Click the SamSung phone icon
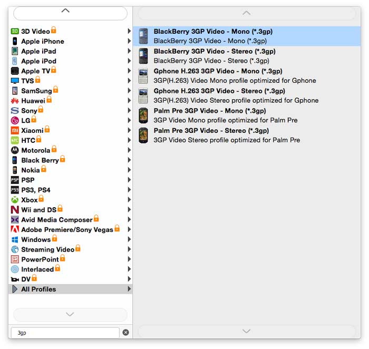Viewport: 369px width, 349px height. 15,91
